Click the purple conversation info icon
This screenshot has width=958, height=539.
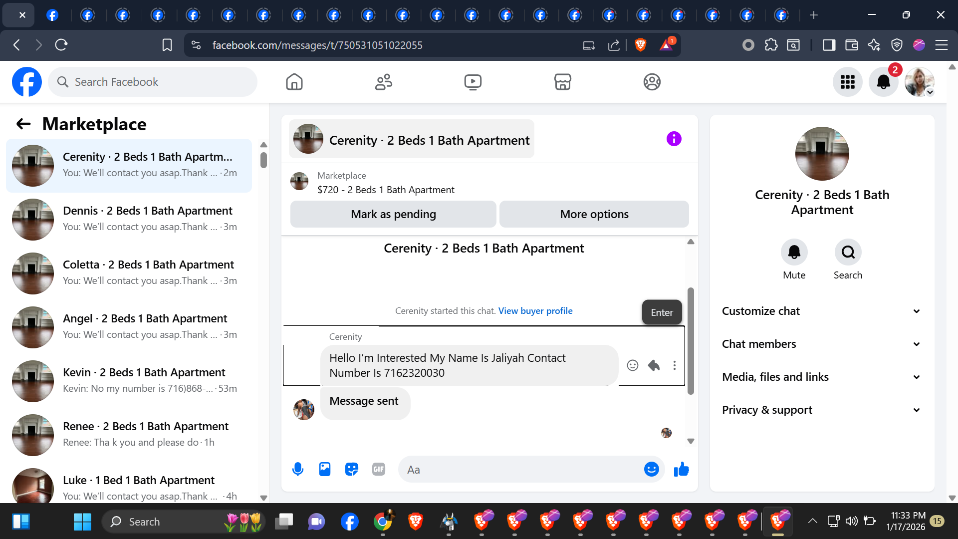tap(674, 139)
